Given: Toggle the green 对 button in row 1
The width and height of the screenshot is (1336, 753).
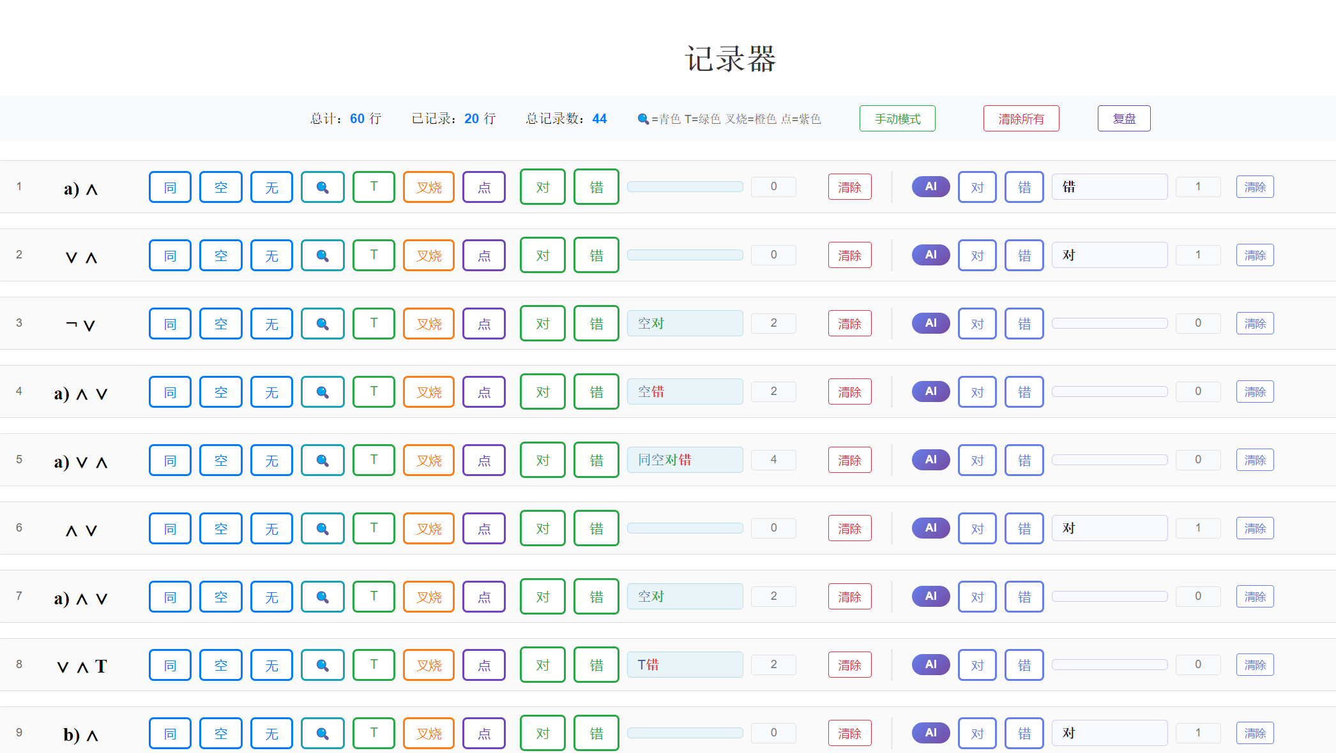Looking at the screenshot, I should [542, 186].
